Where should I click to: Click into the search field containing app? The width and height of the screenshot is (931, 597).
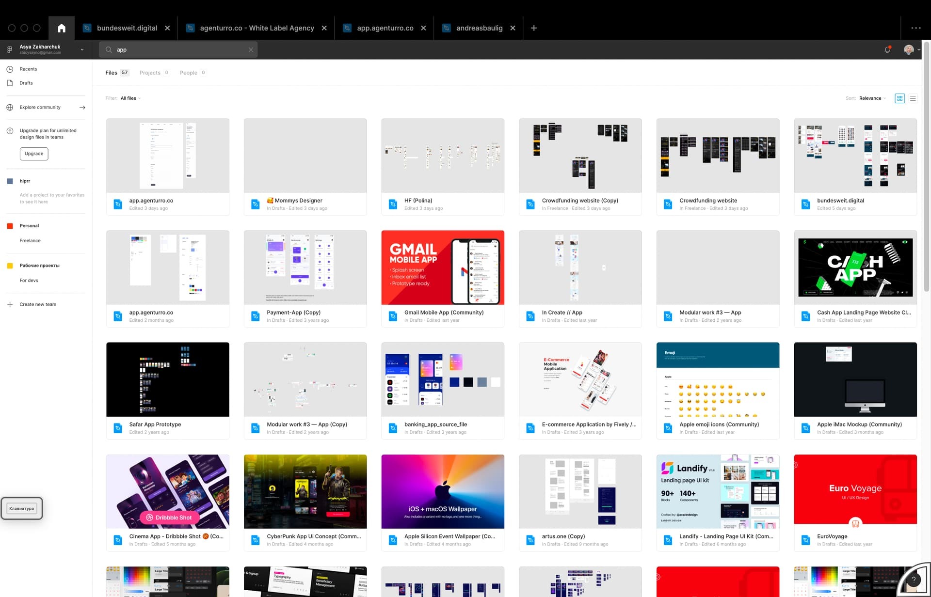(x=178, y=49)
